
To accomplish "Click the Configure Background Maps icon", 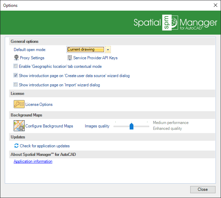I will [19, 126].
